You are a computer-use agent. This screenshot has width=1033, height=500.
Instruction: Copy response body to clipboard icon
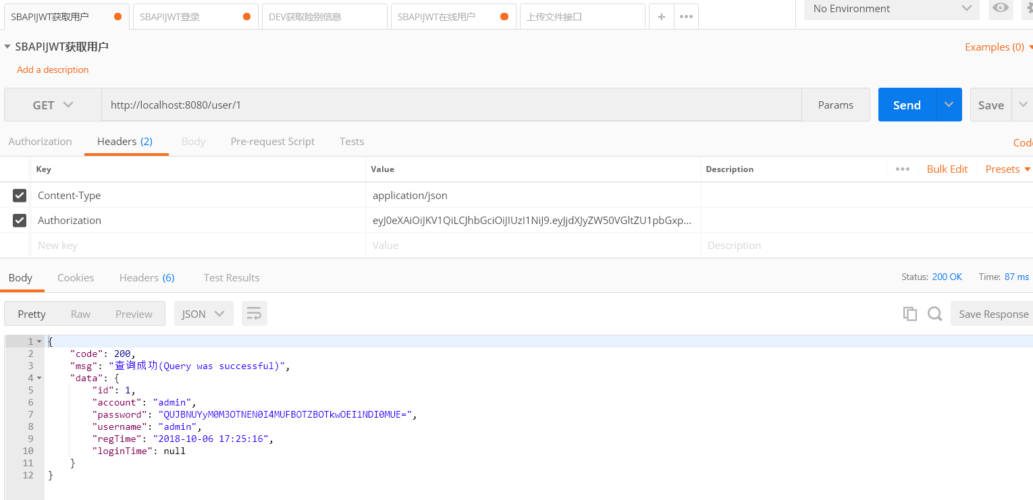coord(910,314)
